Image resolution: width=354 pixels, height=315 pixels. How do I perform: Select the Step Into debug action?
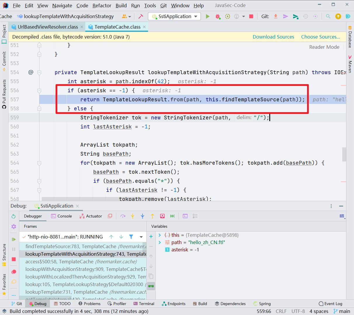(133, 216)
